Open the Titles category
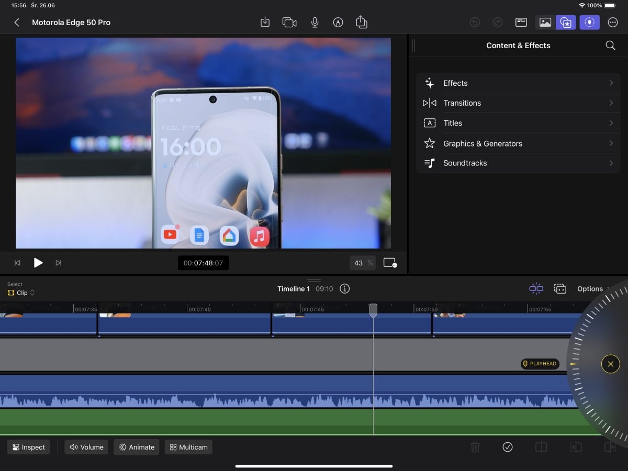 point(518,123)
